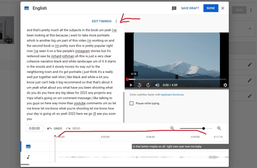
Task: Enable Pause while typing checkbox
Action: 131,103
